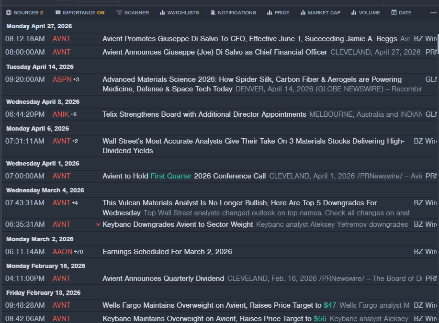Open Keybanc Downgrades Avient headline
This screenshot has height=323, width=439.
[178, 224]
